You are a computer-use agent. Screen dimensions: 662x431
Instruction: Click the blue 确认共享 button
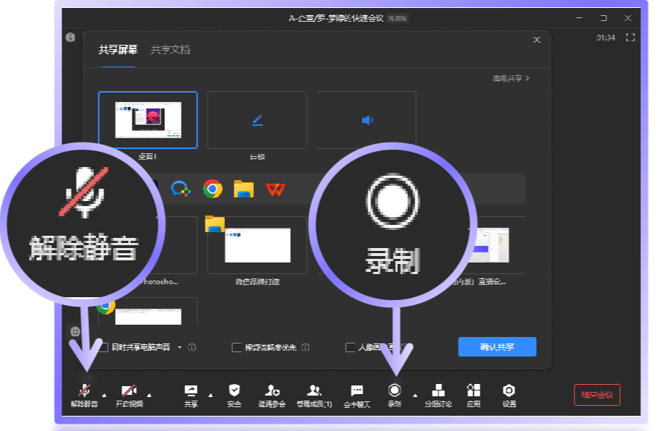[x=497, y=346]
